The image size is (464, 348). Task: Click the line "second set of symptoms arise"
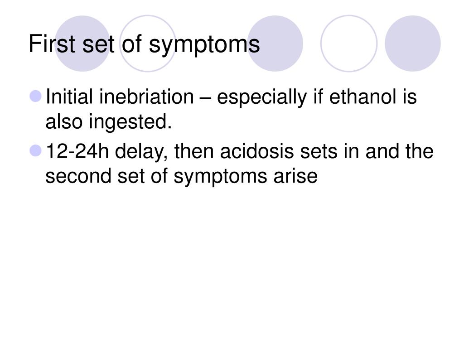pos(181,176)
